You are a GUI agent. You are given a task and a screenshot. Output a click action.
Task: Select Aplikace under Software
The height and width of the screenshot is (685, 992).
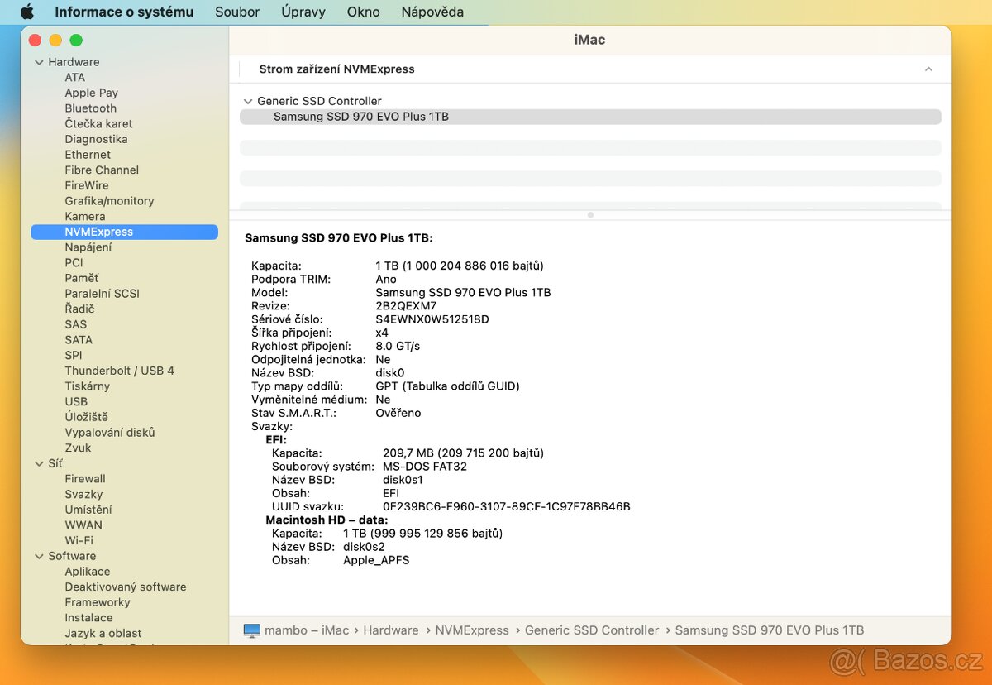(87, 572)
